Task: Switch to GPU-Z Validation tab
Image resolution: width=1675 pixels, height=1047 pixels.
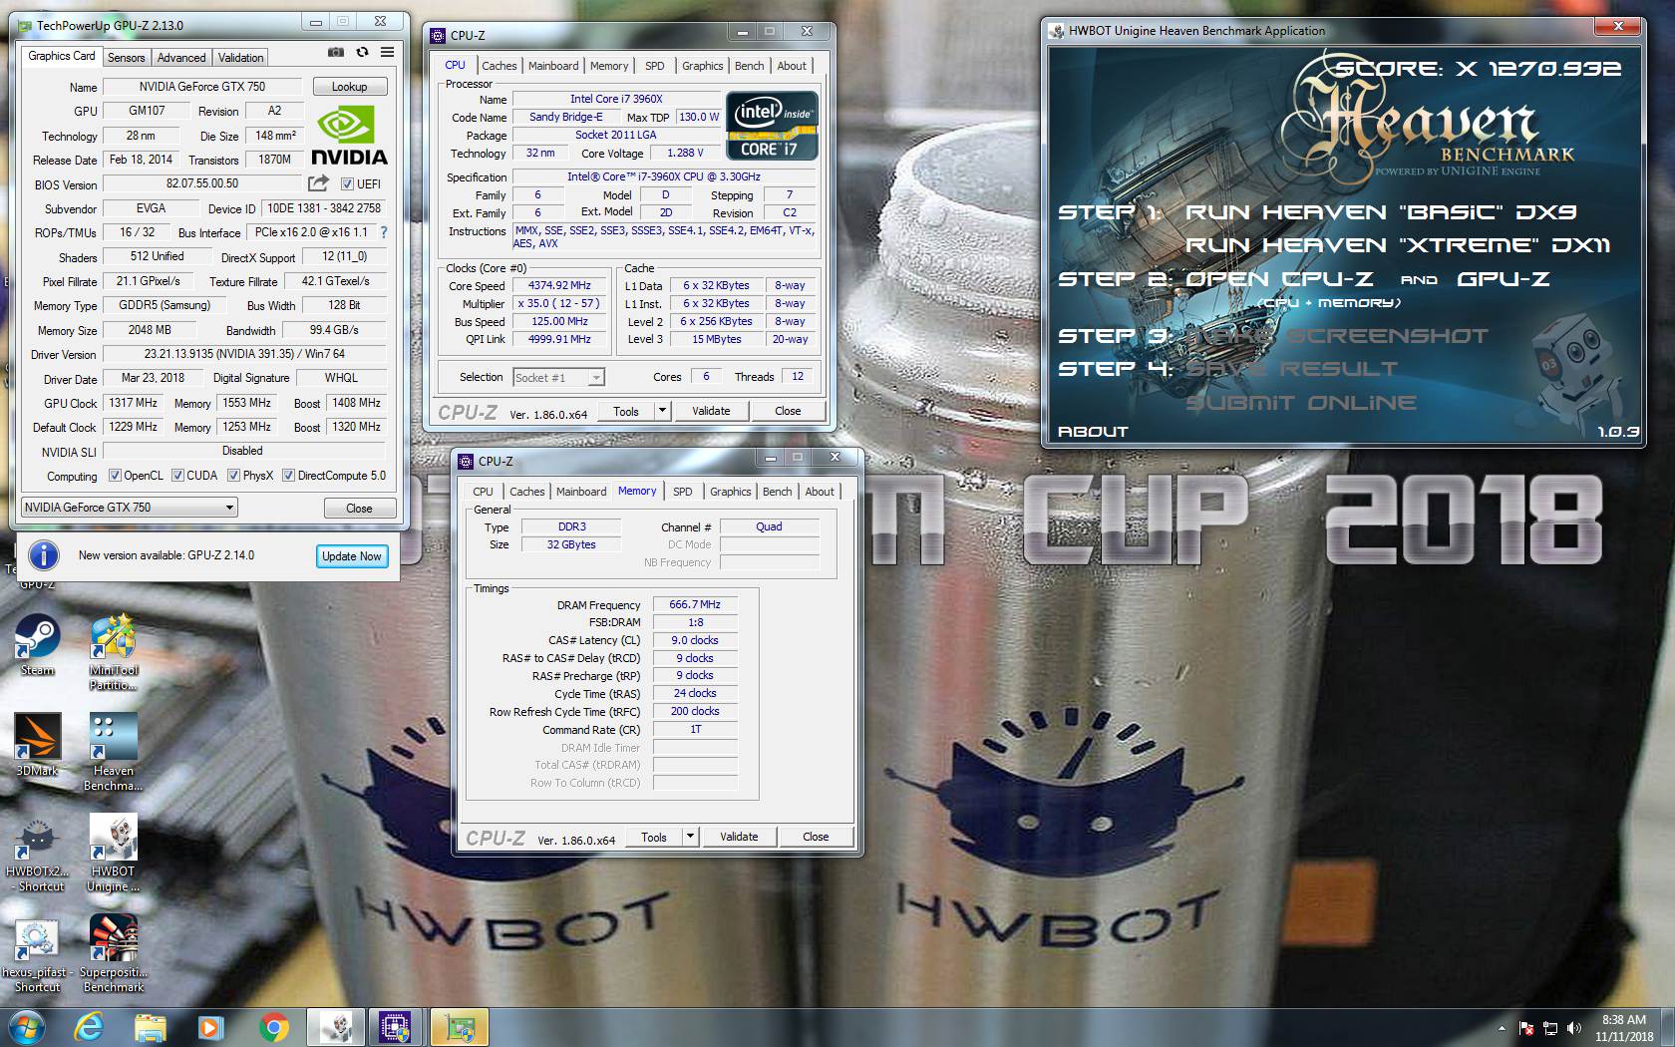Action: point(241,58)
